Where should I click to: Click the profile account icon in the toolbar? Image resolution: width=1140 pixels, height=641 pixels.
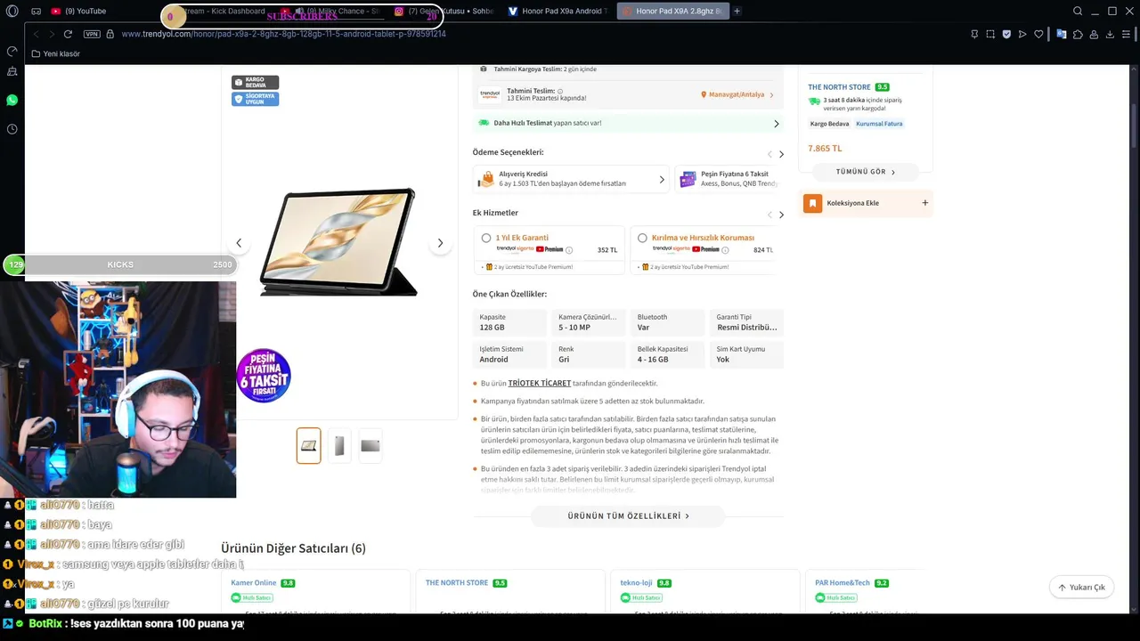pos(1094,34)
